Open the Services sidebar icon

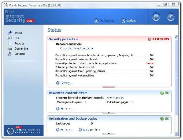point(10,54)
